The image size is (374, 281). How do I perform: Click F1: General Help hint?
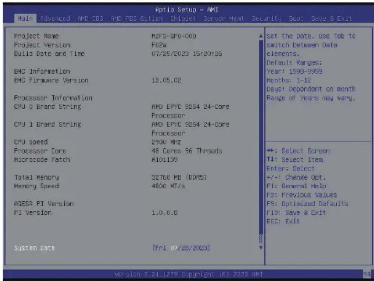click(296, 186)
